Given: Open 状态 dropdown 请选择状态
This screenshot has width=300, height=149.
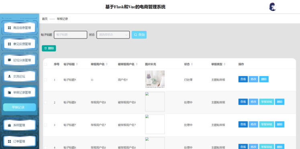Looking at the screenshot, I should pos(113,35).
